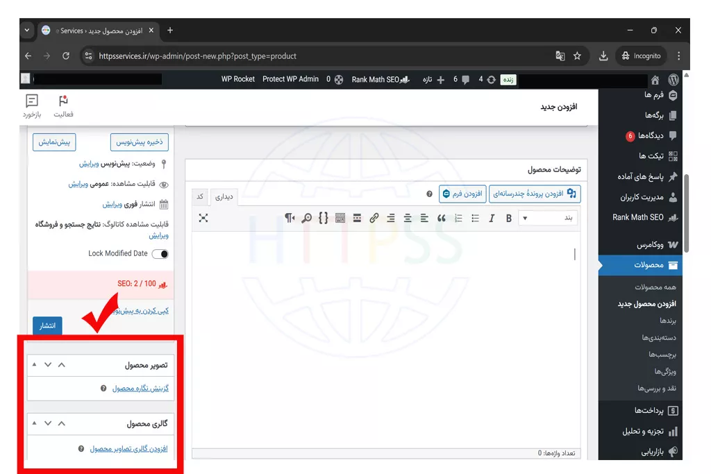The height and width of the screenshot is (474, 711).
Task: Bookmark this page with the star icon
Action: tap(577, 56)
